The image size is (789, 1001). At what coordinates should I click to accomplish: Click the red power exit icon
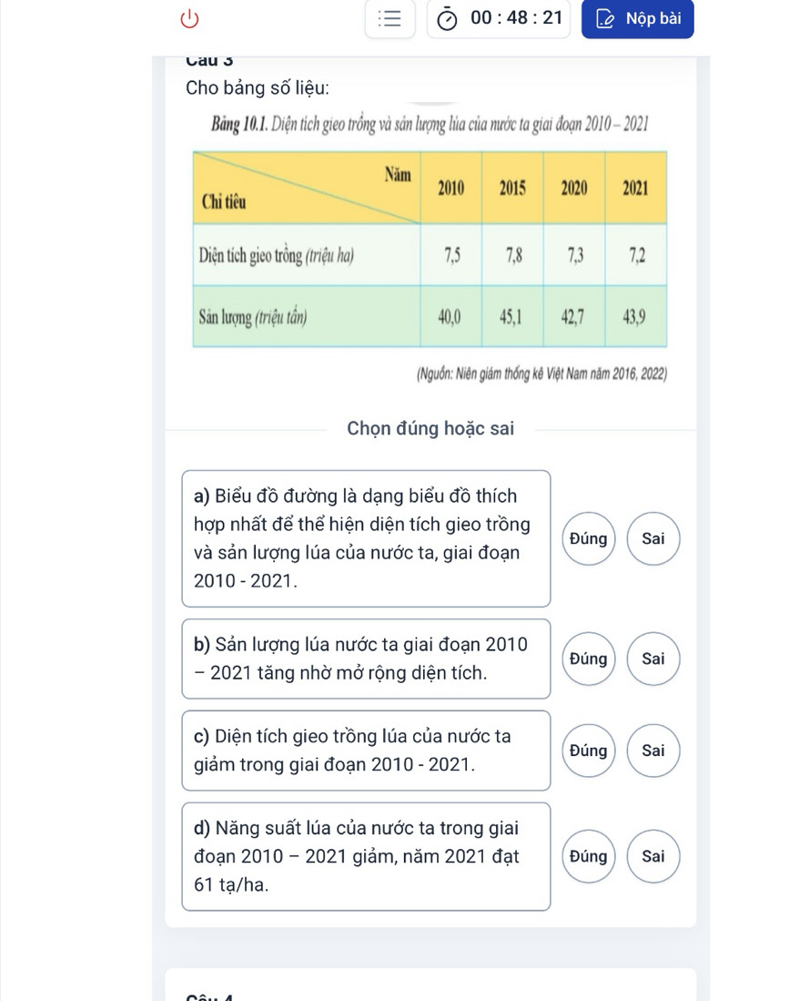coord(189,18)
